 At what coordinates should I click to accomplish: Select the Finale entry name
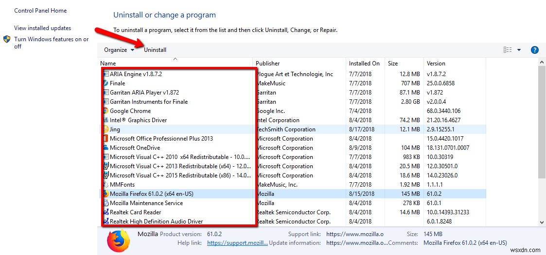click(117, 83)
